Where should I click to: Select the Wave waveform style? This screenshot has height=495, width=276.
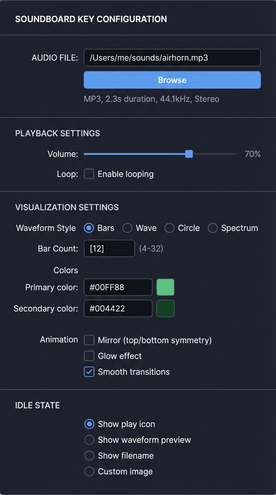tap(127, 228)
